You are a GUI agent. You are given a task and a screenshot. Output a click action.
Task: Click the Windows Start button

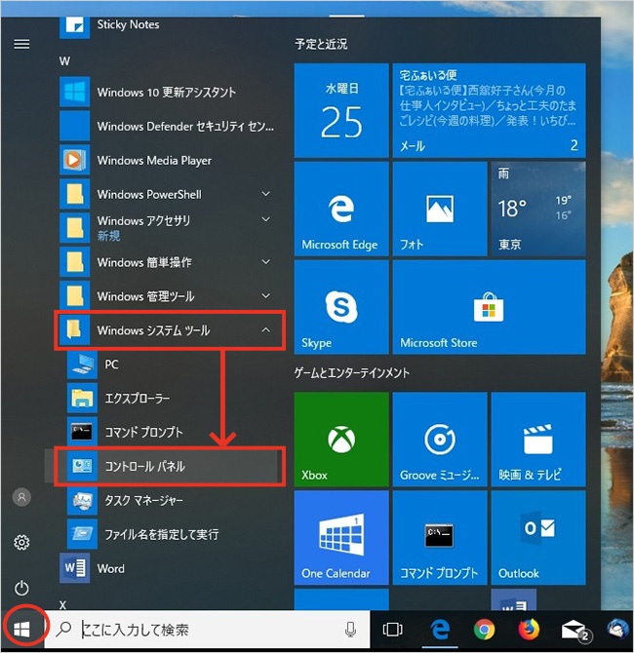[21, 630]
